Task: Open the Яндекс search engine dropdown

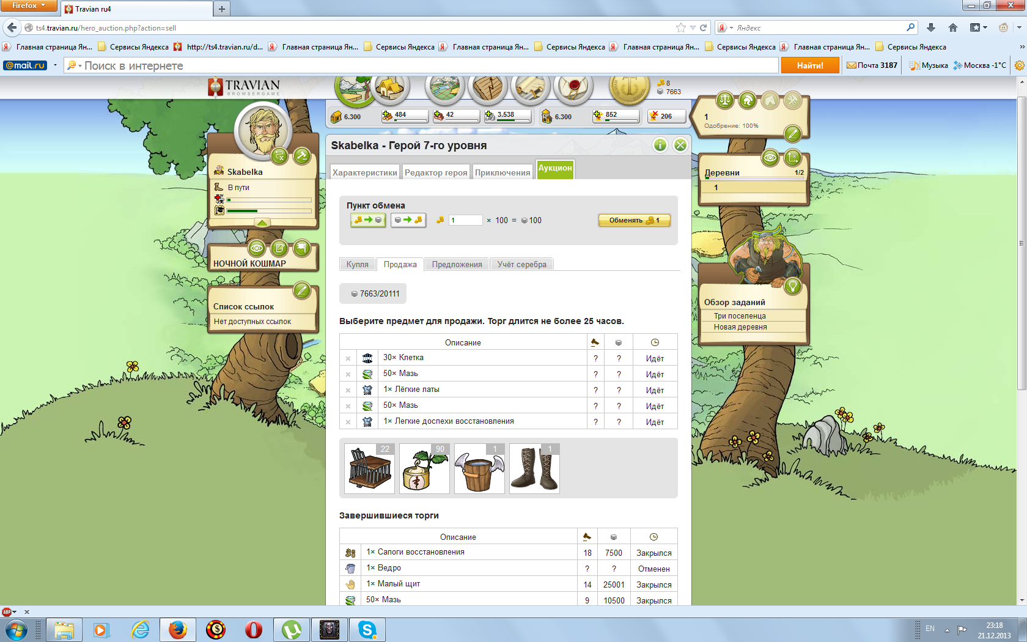Action: pos(725,28)
